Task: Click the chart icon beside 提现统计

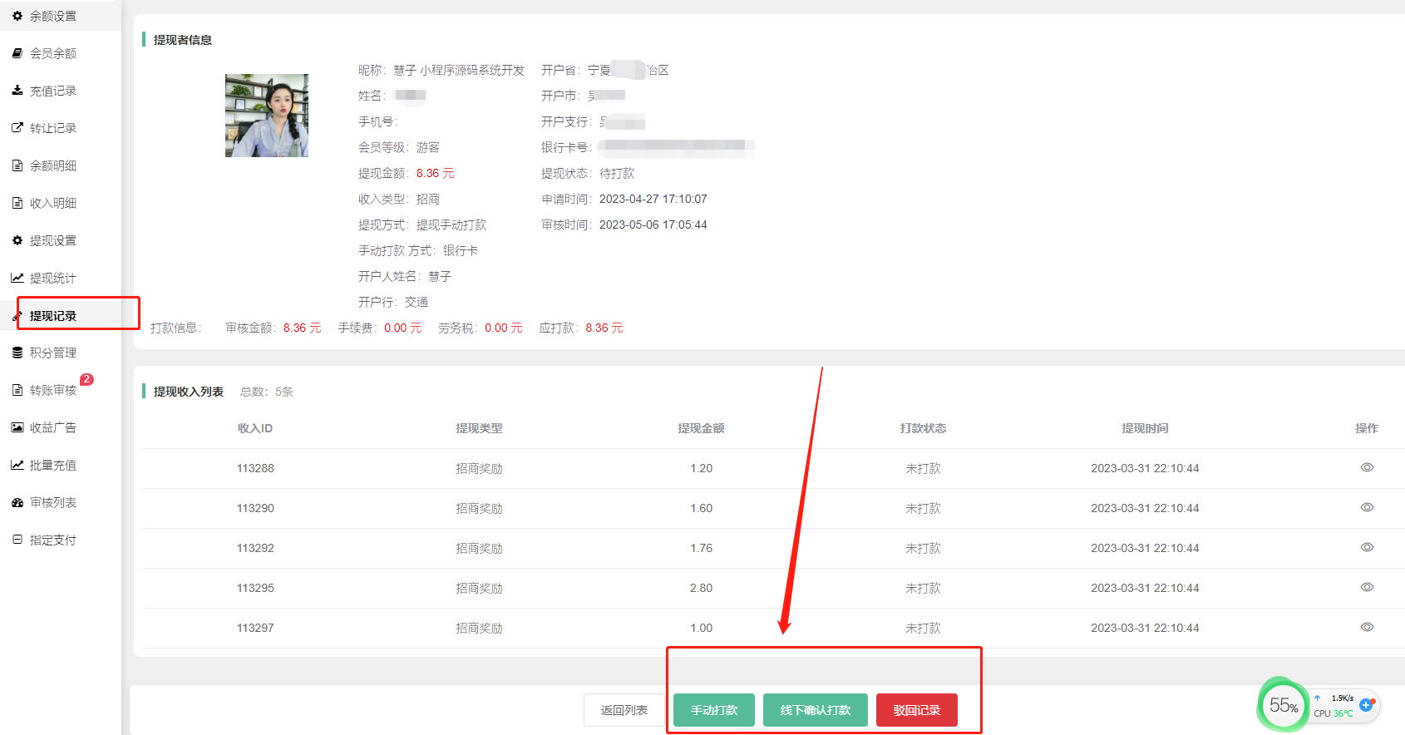Action: click(17, 278)
